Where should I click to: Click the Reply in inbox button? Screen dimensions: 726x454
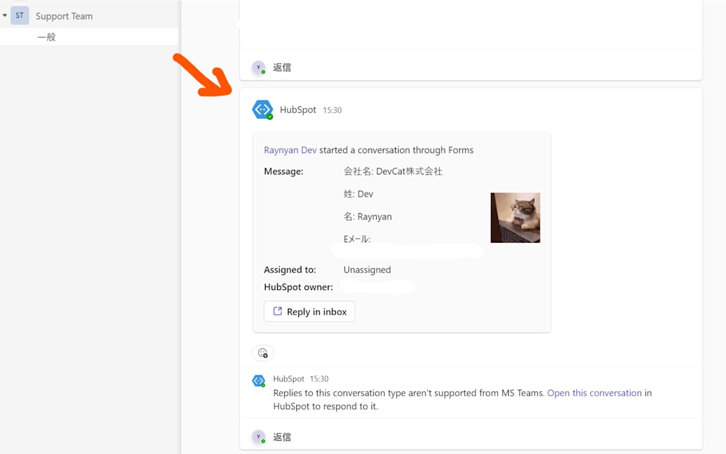(x=309, y=311)
